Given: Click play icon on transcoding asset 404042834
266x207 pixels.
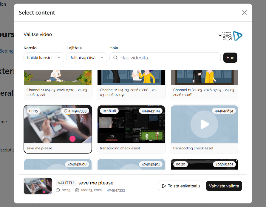Looking at the screenshot, I should (x=204, y=124).
